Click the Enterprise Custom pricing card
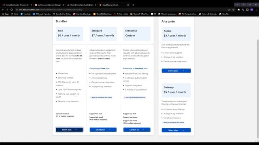 coord(137,34)
